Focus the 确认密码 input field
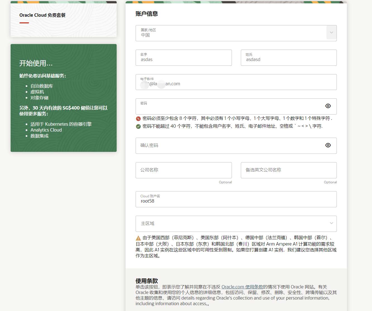The width and height of the screenshot is (372, 311). pyautogui.click(x=236, y=146)
